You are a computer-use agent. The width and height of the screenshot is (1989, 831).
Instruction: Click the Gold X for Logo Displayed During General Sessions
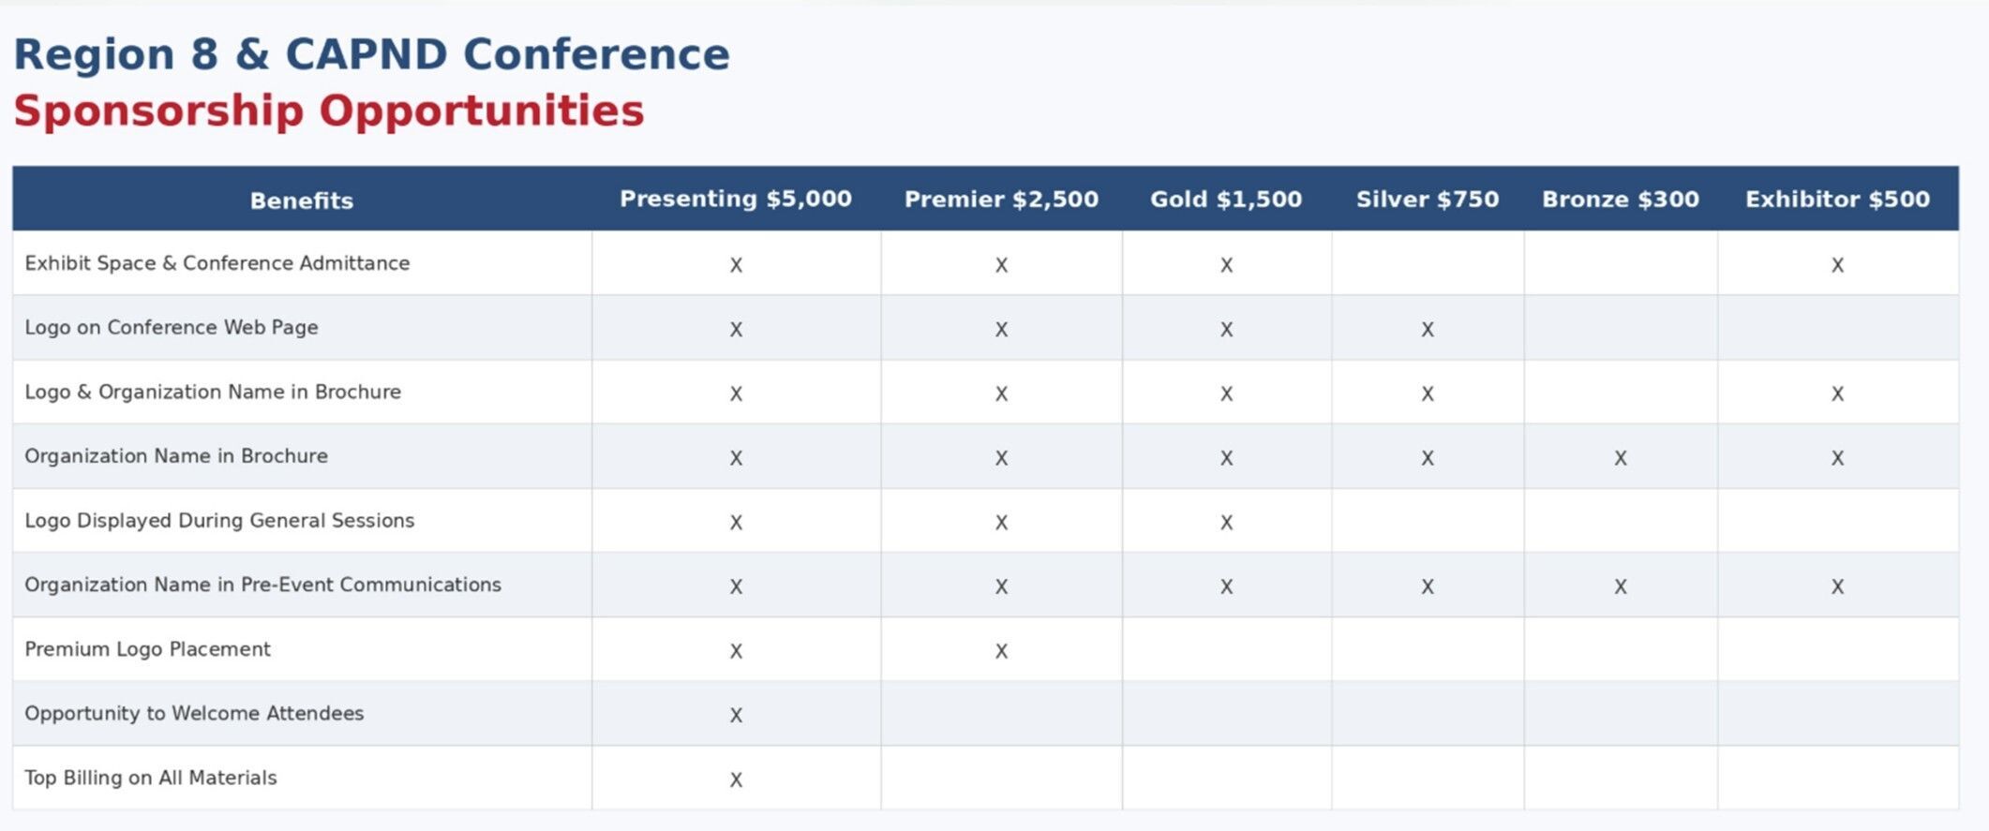pyautogui.click(x=1226, y=523)
